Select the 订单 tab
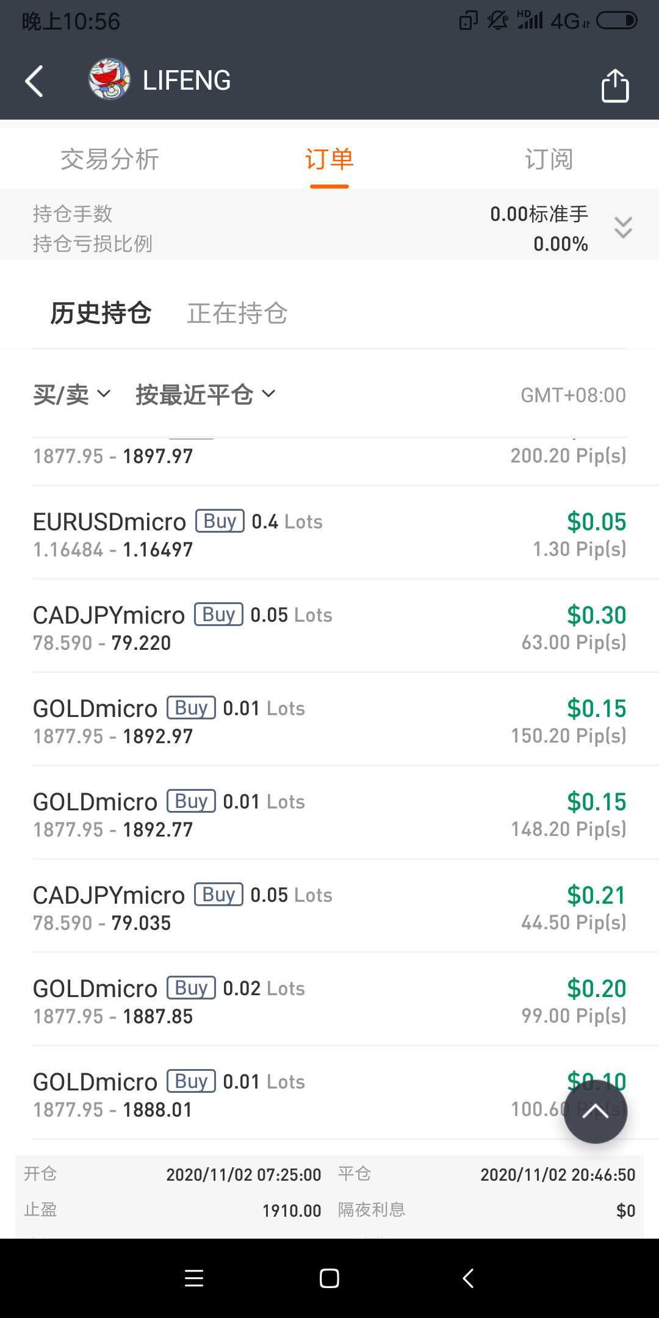Screen dimensions: 659x1318 (x=329, y=159)
